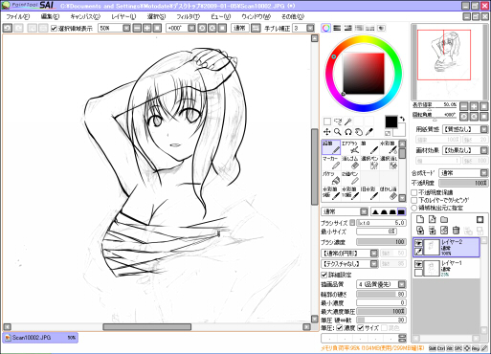Show the color wheel panel icon
This screenshot has width=491, height=354.
(325, 28)
